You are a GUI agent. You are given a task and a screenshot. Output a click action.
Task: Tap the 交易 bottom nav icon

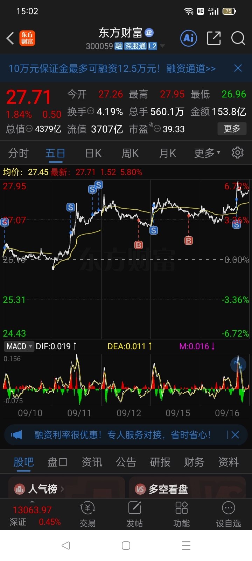87,514
